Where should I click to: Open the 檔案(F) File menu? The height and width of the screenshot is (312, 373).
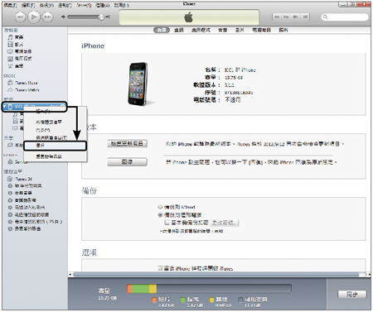(x=11, y=6)
